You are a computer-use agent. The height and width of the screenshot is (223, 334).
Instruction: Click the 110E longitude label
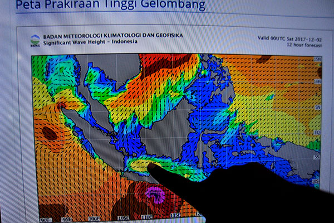(148, 217)
